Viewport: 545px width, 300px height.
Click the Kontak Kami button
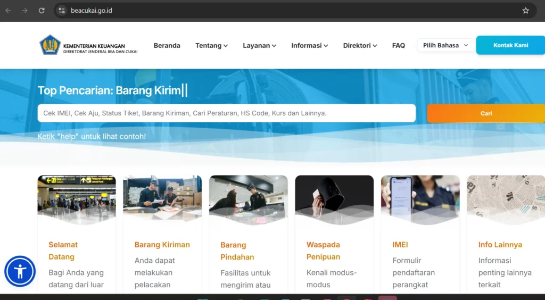pos(510,45)
